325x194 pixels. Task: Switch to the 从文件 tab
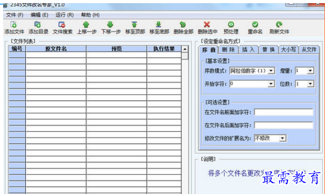click(x=309, y=50)
